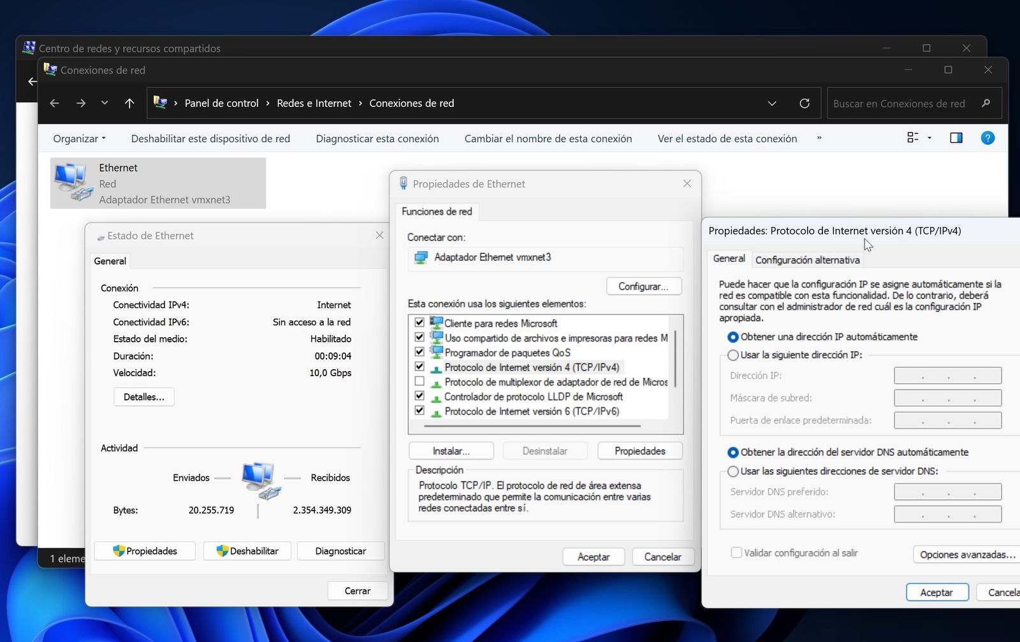Open the view options dropdown arrow
Viewport: 1020px width, 642px height.
click(x=929, y=138)
